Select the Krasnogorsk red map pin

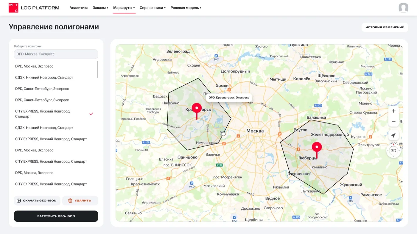coord(197,111)
